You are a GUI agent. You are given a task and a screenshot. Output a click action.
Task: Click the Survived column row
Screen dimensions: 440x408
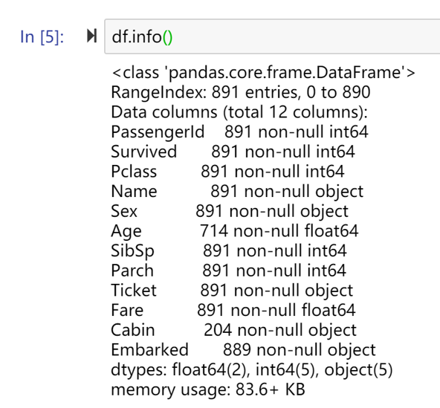tap(233, 152)
